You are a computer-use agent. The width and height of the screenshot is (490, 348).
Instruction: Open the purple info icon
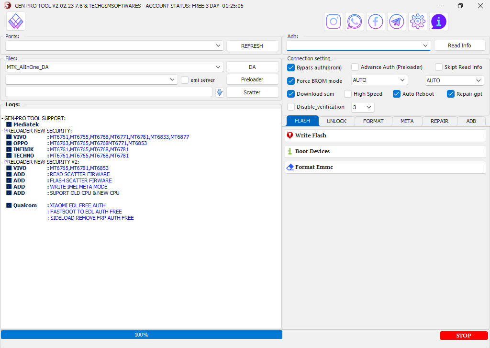pyautogui.click(x=439, y=22)
